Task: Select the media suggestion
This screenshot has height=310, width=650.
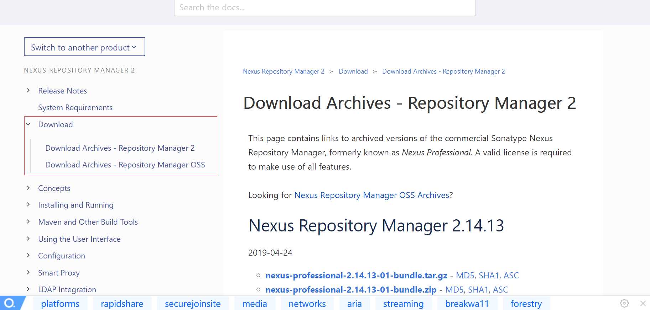Action: (255, 304)
